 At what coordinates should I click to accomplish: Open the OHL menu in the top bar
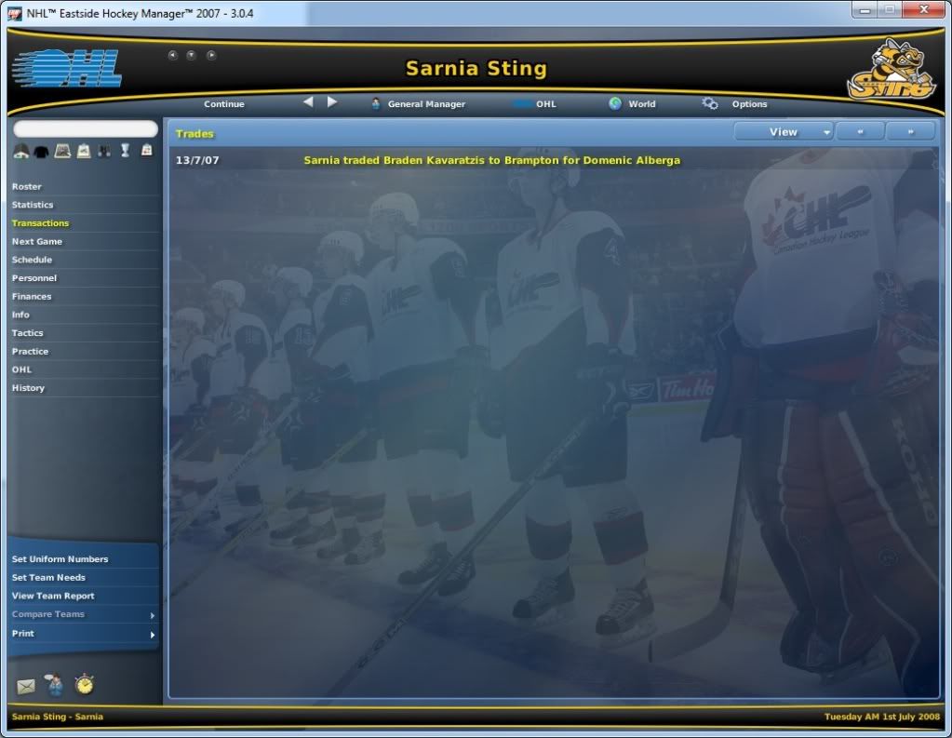click(546, 104)
